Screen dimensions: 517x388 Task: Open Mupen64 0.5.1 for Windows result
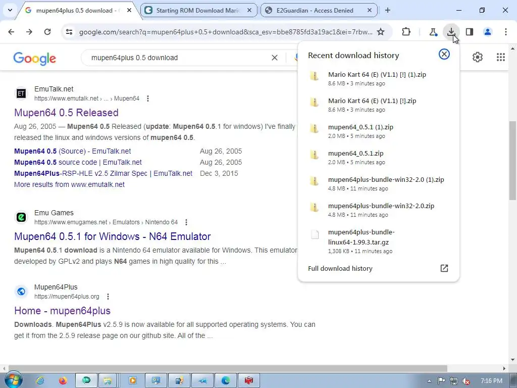pos(113,236)
